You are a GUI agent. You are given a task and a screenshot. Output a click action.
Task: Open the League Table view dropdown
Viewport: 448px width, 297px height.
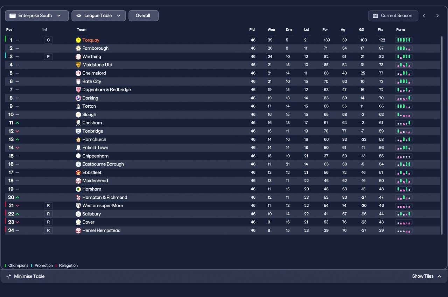(99, 16)
